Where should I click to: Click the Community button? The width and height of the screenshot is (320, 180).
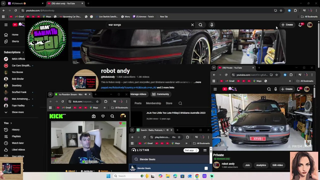pyautogui.click(x=160, y=94)
